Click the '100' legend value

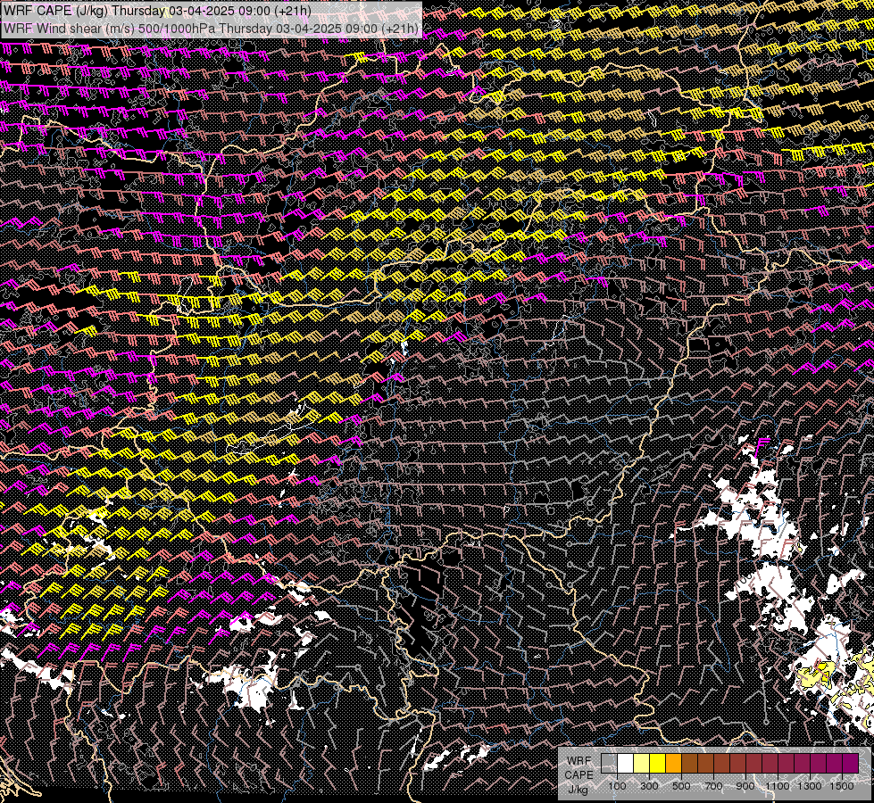click(617, 786)
